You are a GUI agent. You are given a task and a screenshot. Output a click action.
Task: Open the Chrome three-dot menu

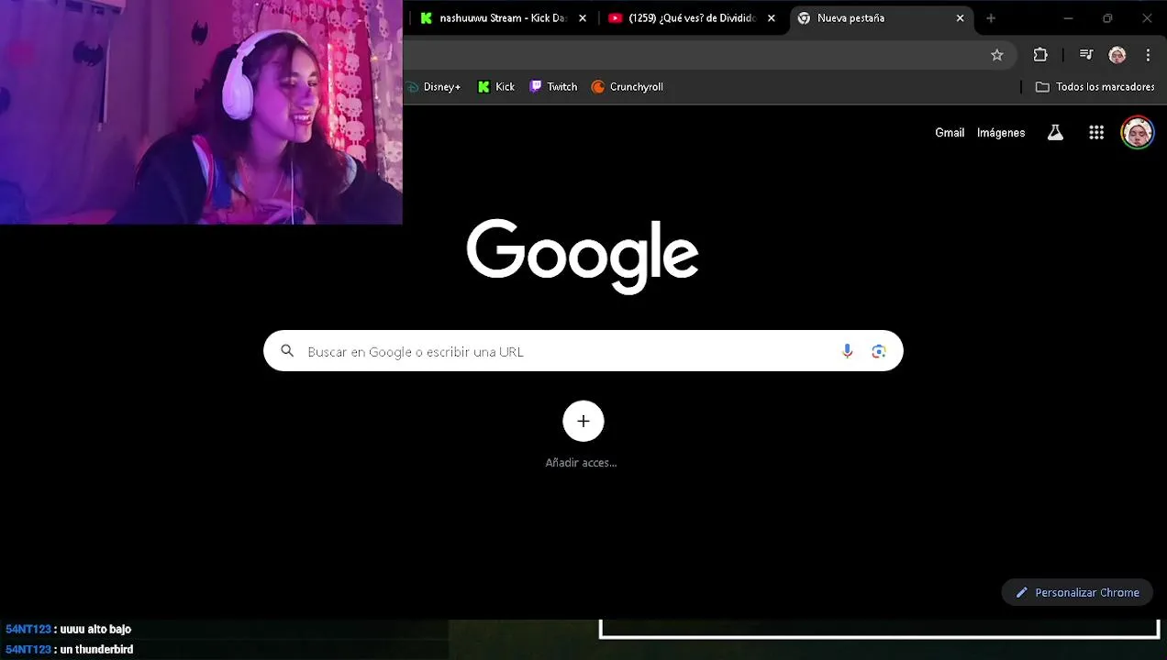point(1148,55)
